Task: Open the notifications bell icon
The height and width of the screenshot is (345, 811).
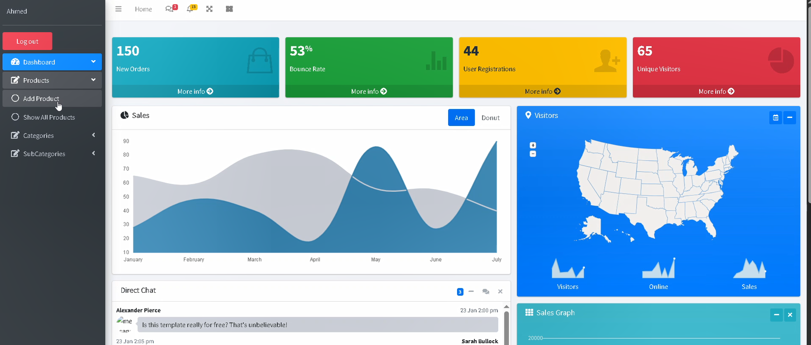Action: click(x=191, y=8)
